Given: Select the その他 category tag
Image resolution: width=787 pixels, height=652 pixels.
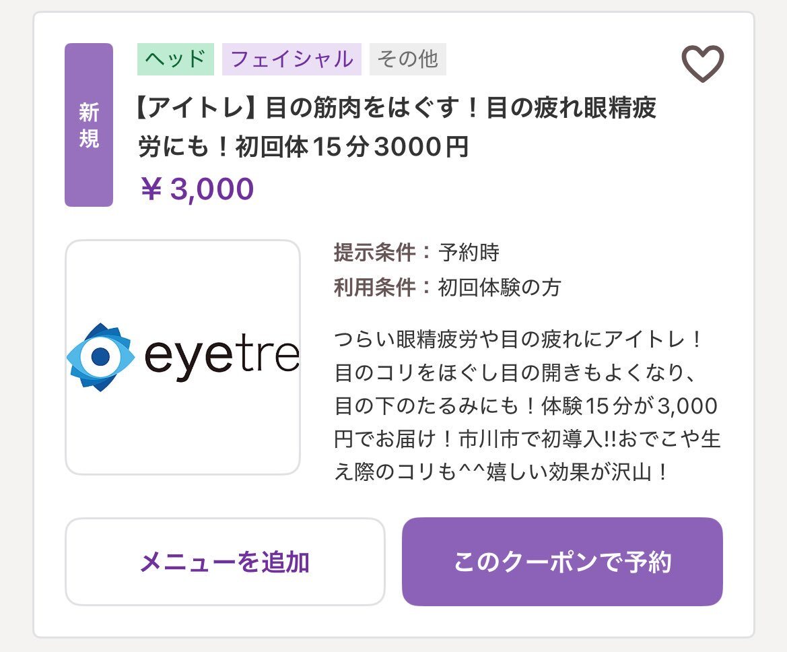Looking at the screenshot, I should (407, 59).
